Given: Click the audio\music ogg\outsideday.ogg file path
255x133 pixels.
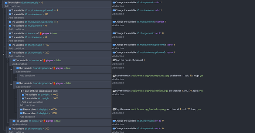Looking at the screenshot, I should click(149, 109).
